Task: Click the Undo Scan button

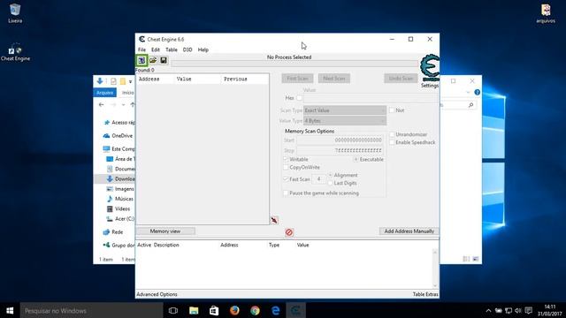Action: click(x=401, y=79)
